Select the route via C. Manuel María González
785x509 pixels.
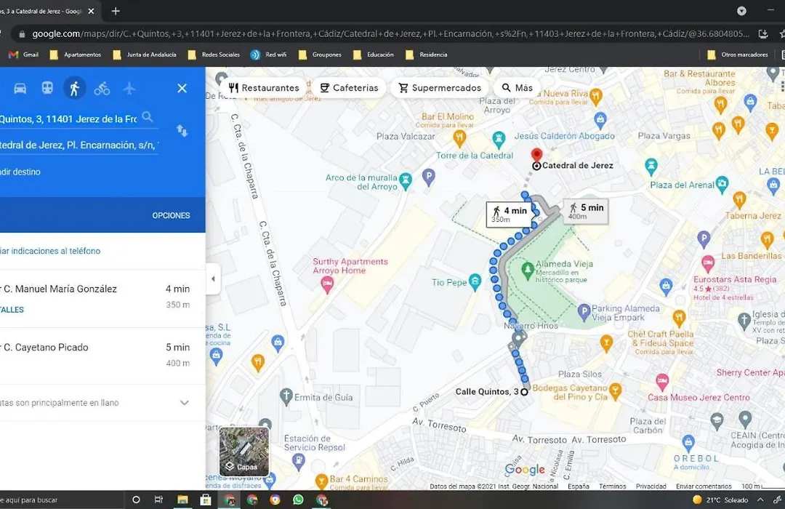[x=102, y=299]
